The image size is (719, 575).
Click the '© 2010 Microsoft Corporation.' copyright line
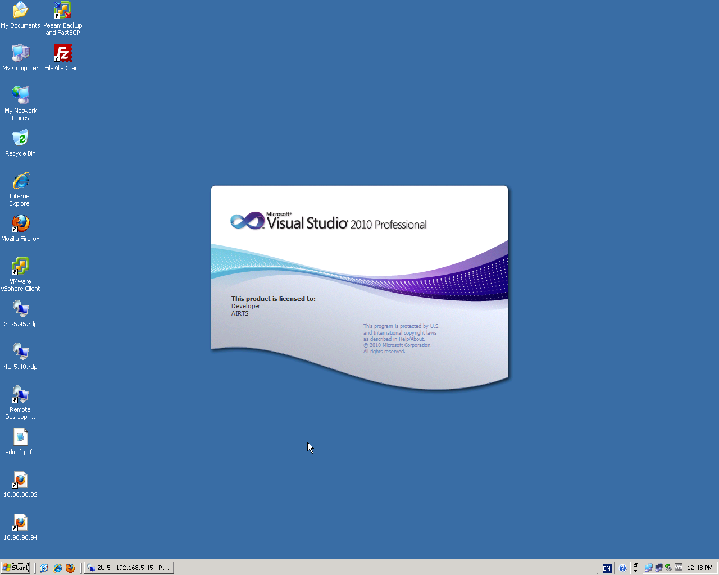tap(397, 345)
